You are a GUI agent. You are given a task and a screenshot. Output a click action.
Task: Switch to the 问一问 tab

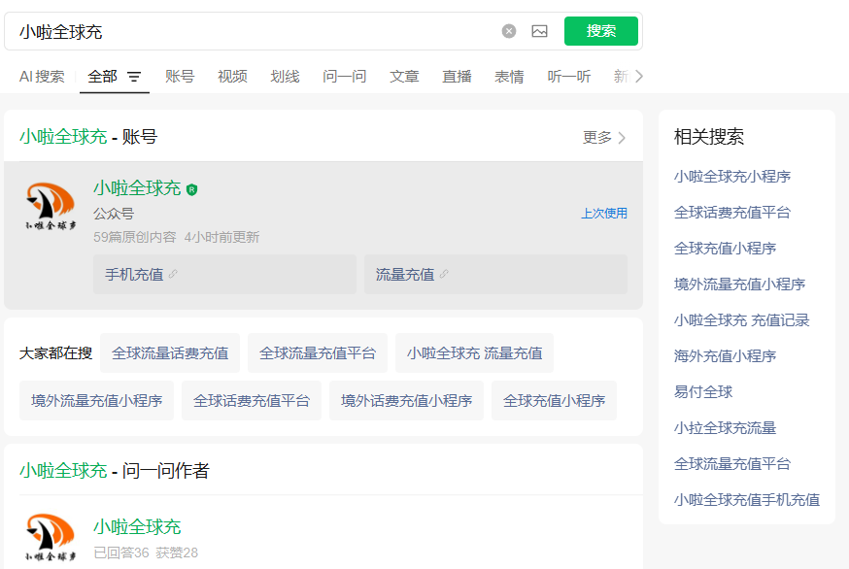(x=345, y=77)
